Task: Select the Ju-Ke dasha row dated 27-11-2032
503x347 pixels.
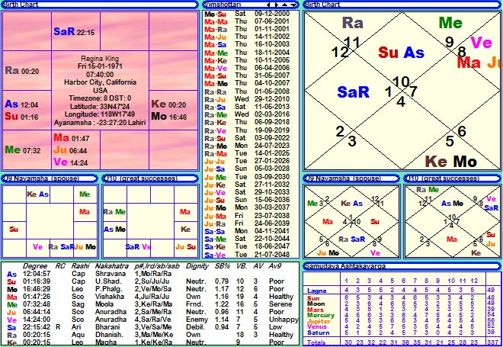Action: click(248, 185)
